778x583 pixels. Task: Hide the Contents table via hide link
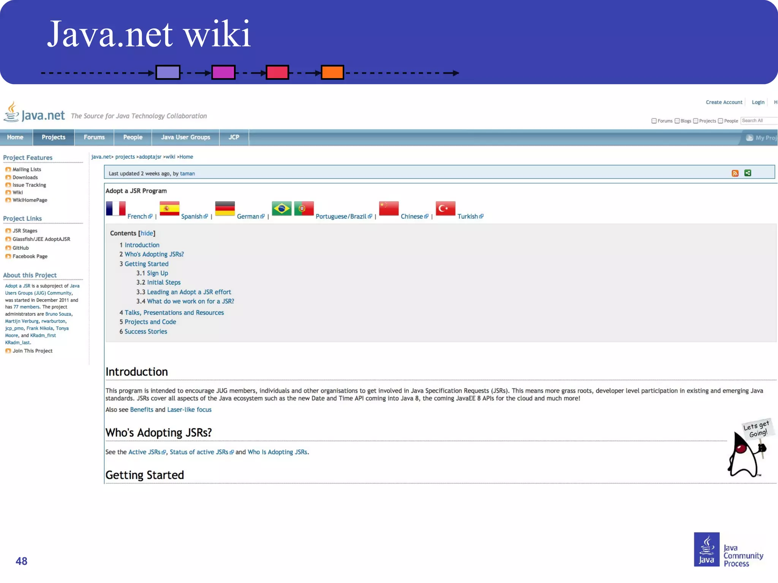(147, 233)
